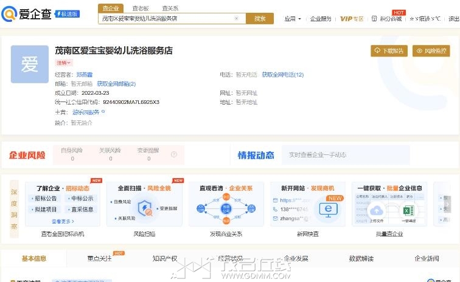Screen dimensions: 460x282
Task: Click the risk scan shield icon
Action: pyautogui.click(x=147, y=209)
